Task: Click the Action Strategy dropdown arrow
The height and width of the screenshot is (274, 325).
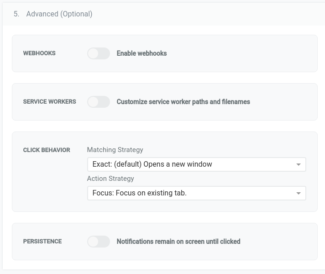Action: [x=299, y=193]
